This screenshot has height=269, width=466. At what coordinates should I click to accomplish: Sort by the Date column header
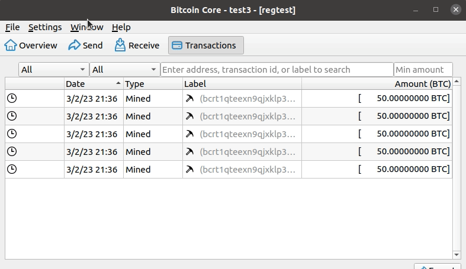coord(94,84)
